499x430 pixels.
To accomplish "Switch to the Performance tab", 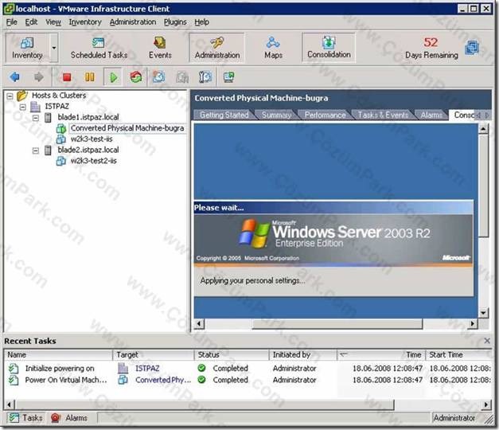I will [325, 115].
